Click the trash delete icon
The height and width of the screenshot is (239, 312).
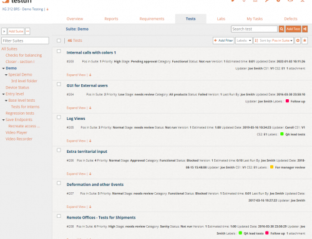click(305, 41)
